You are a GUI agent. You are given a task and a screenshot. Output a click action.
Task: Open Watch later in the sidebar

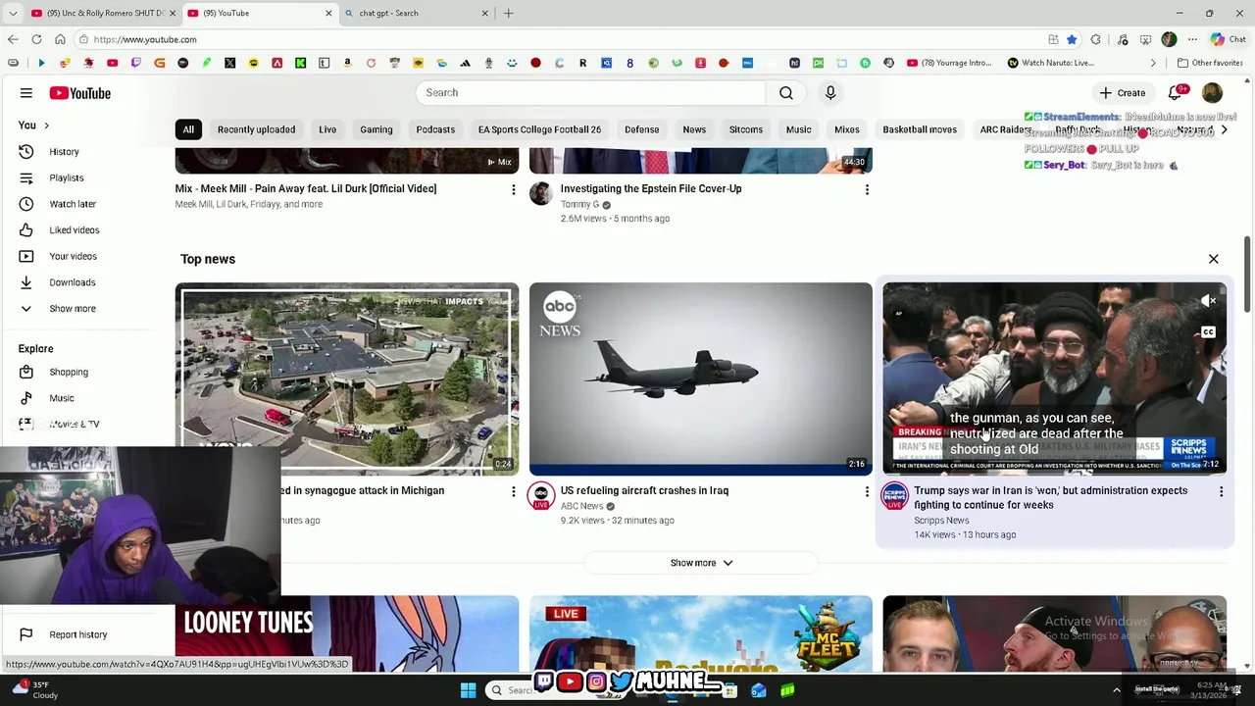tap(73, 204)
